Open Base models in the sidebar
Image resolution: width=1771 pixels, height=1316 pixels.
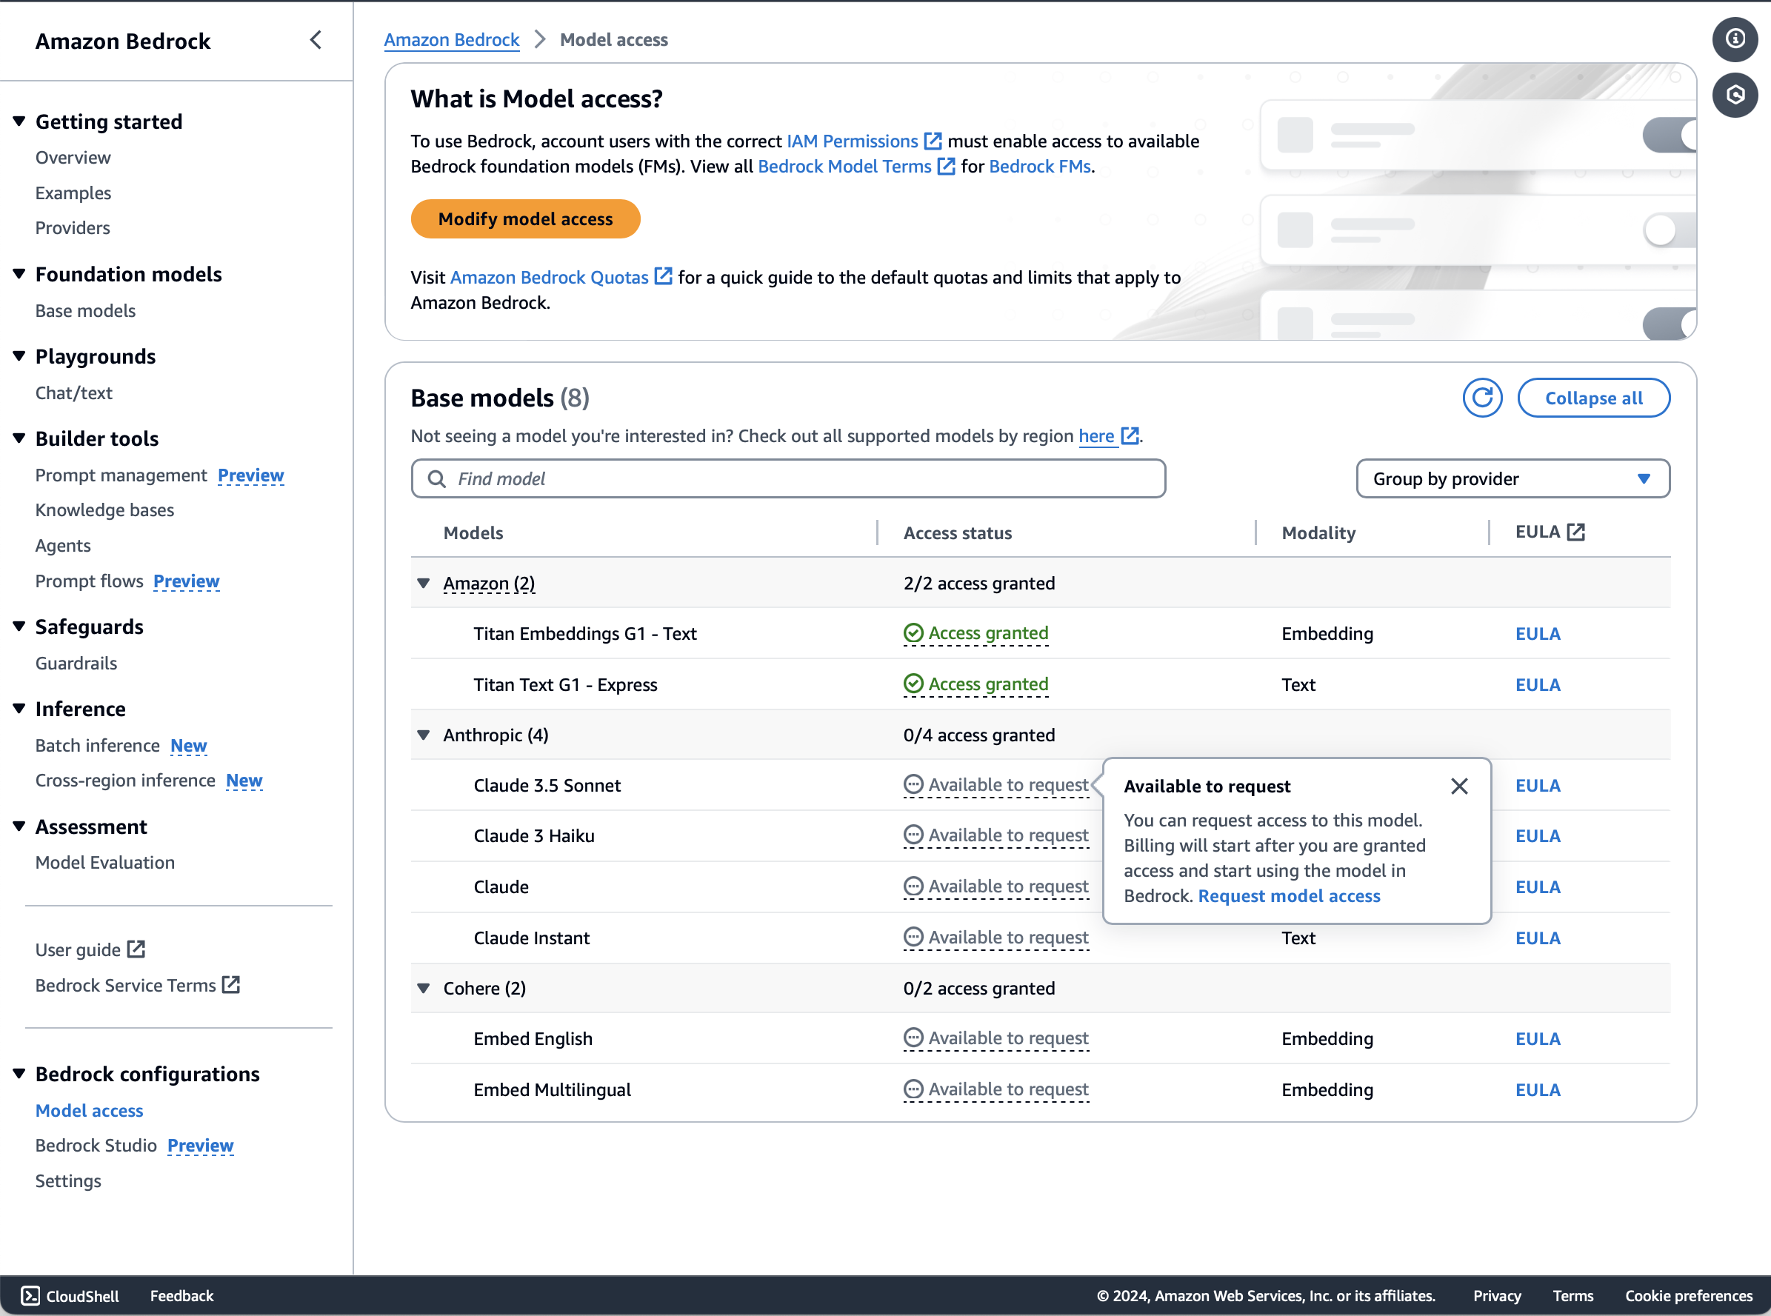pos(85,311)
